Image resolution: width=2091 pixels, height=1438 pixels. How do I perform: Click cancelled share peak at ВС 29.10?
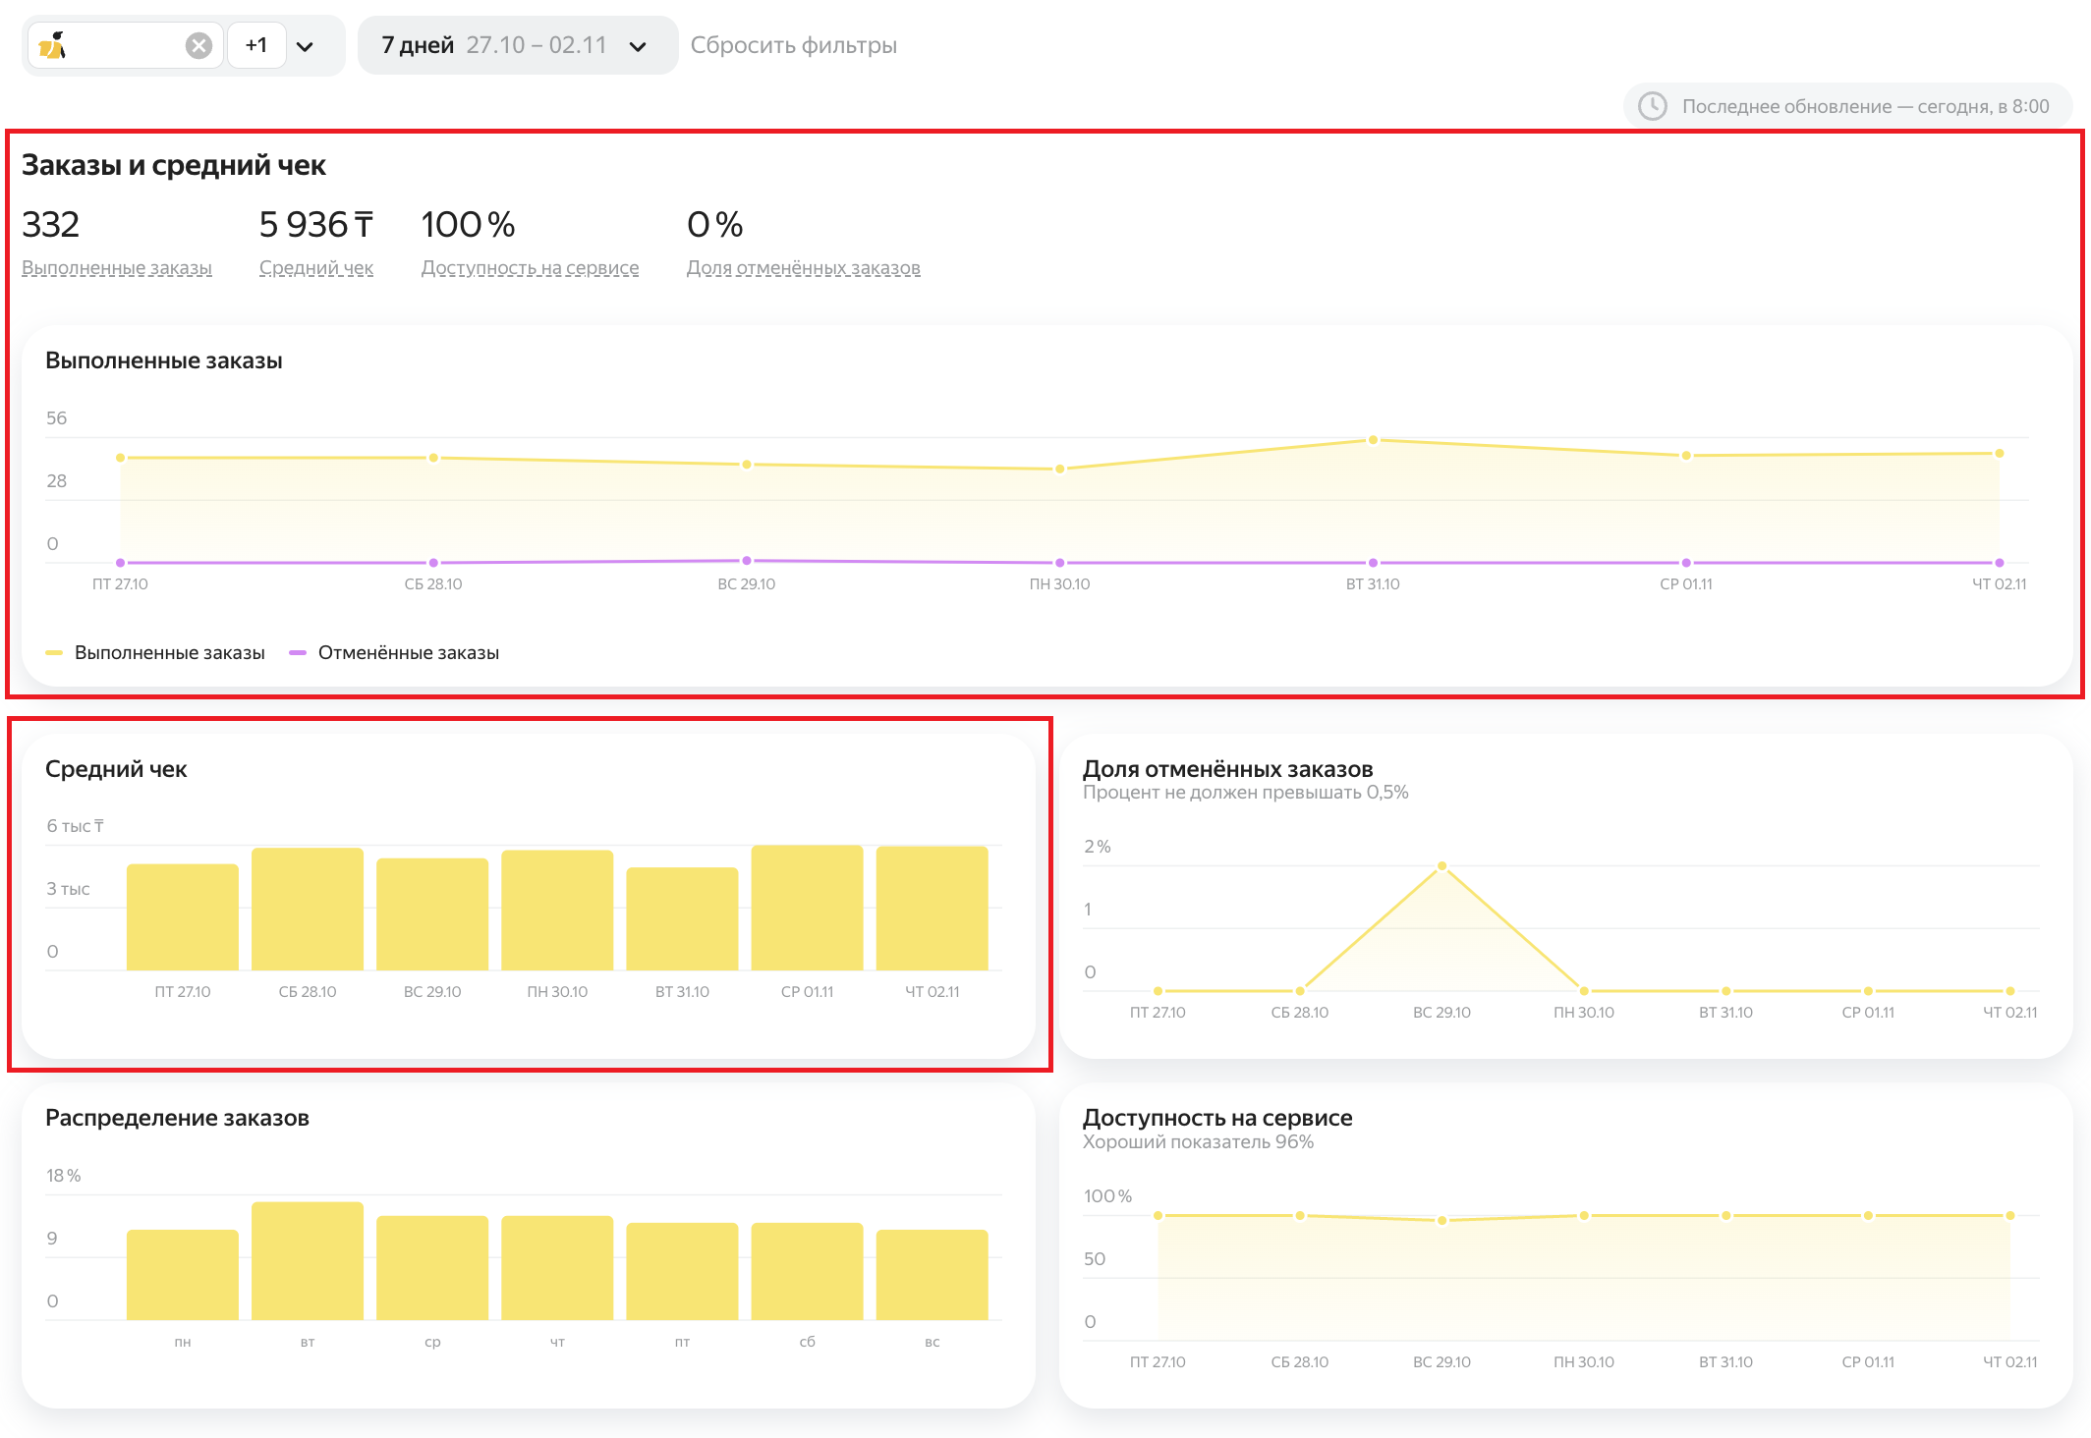click(x=1441, y=866)
